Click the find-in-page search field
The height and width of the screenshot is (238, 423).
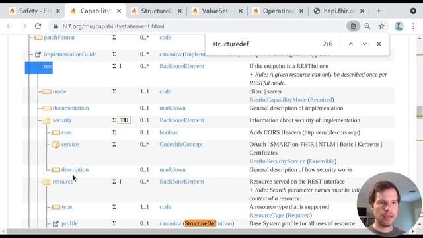tap(264, 44)
